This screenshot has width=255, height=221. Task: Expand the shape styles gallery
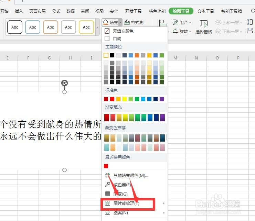click(x=98, y=27)
